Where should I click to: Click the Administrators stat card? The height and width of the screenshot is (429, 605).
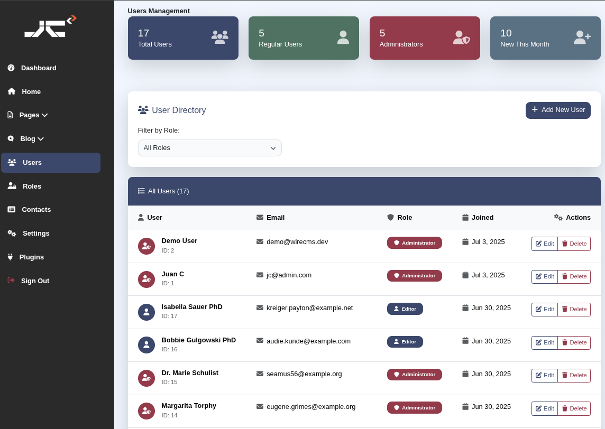click(x=425, y=38)
